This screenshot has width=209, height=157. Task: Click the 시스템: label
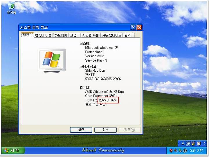[85, 43]
